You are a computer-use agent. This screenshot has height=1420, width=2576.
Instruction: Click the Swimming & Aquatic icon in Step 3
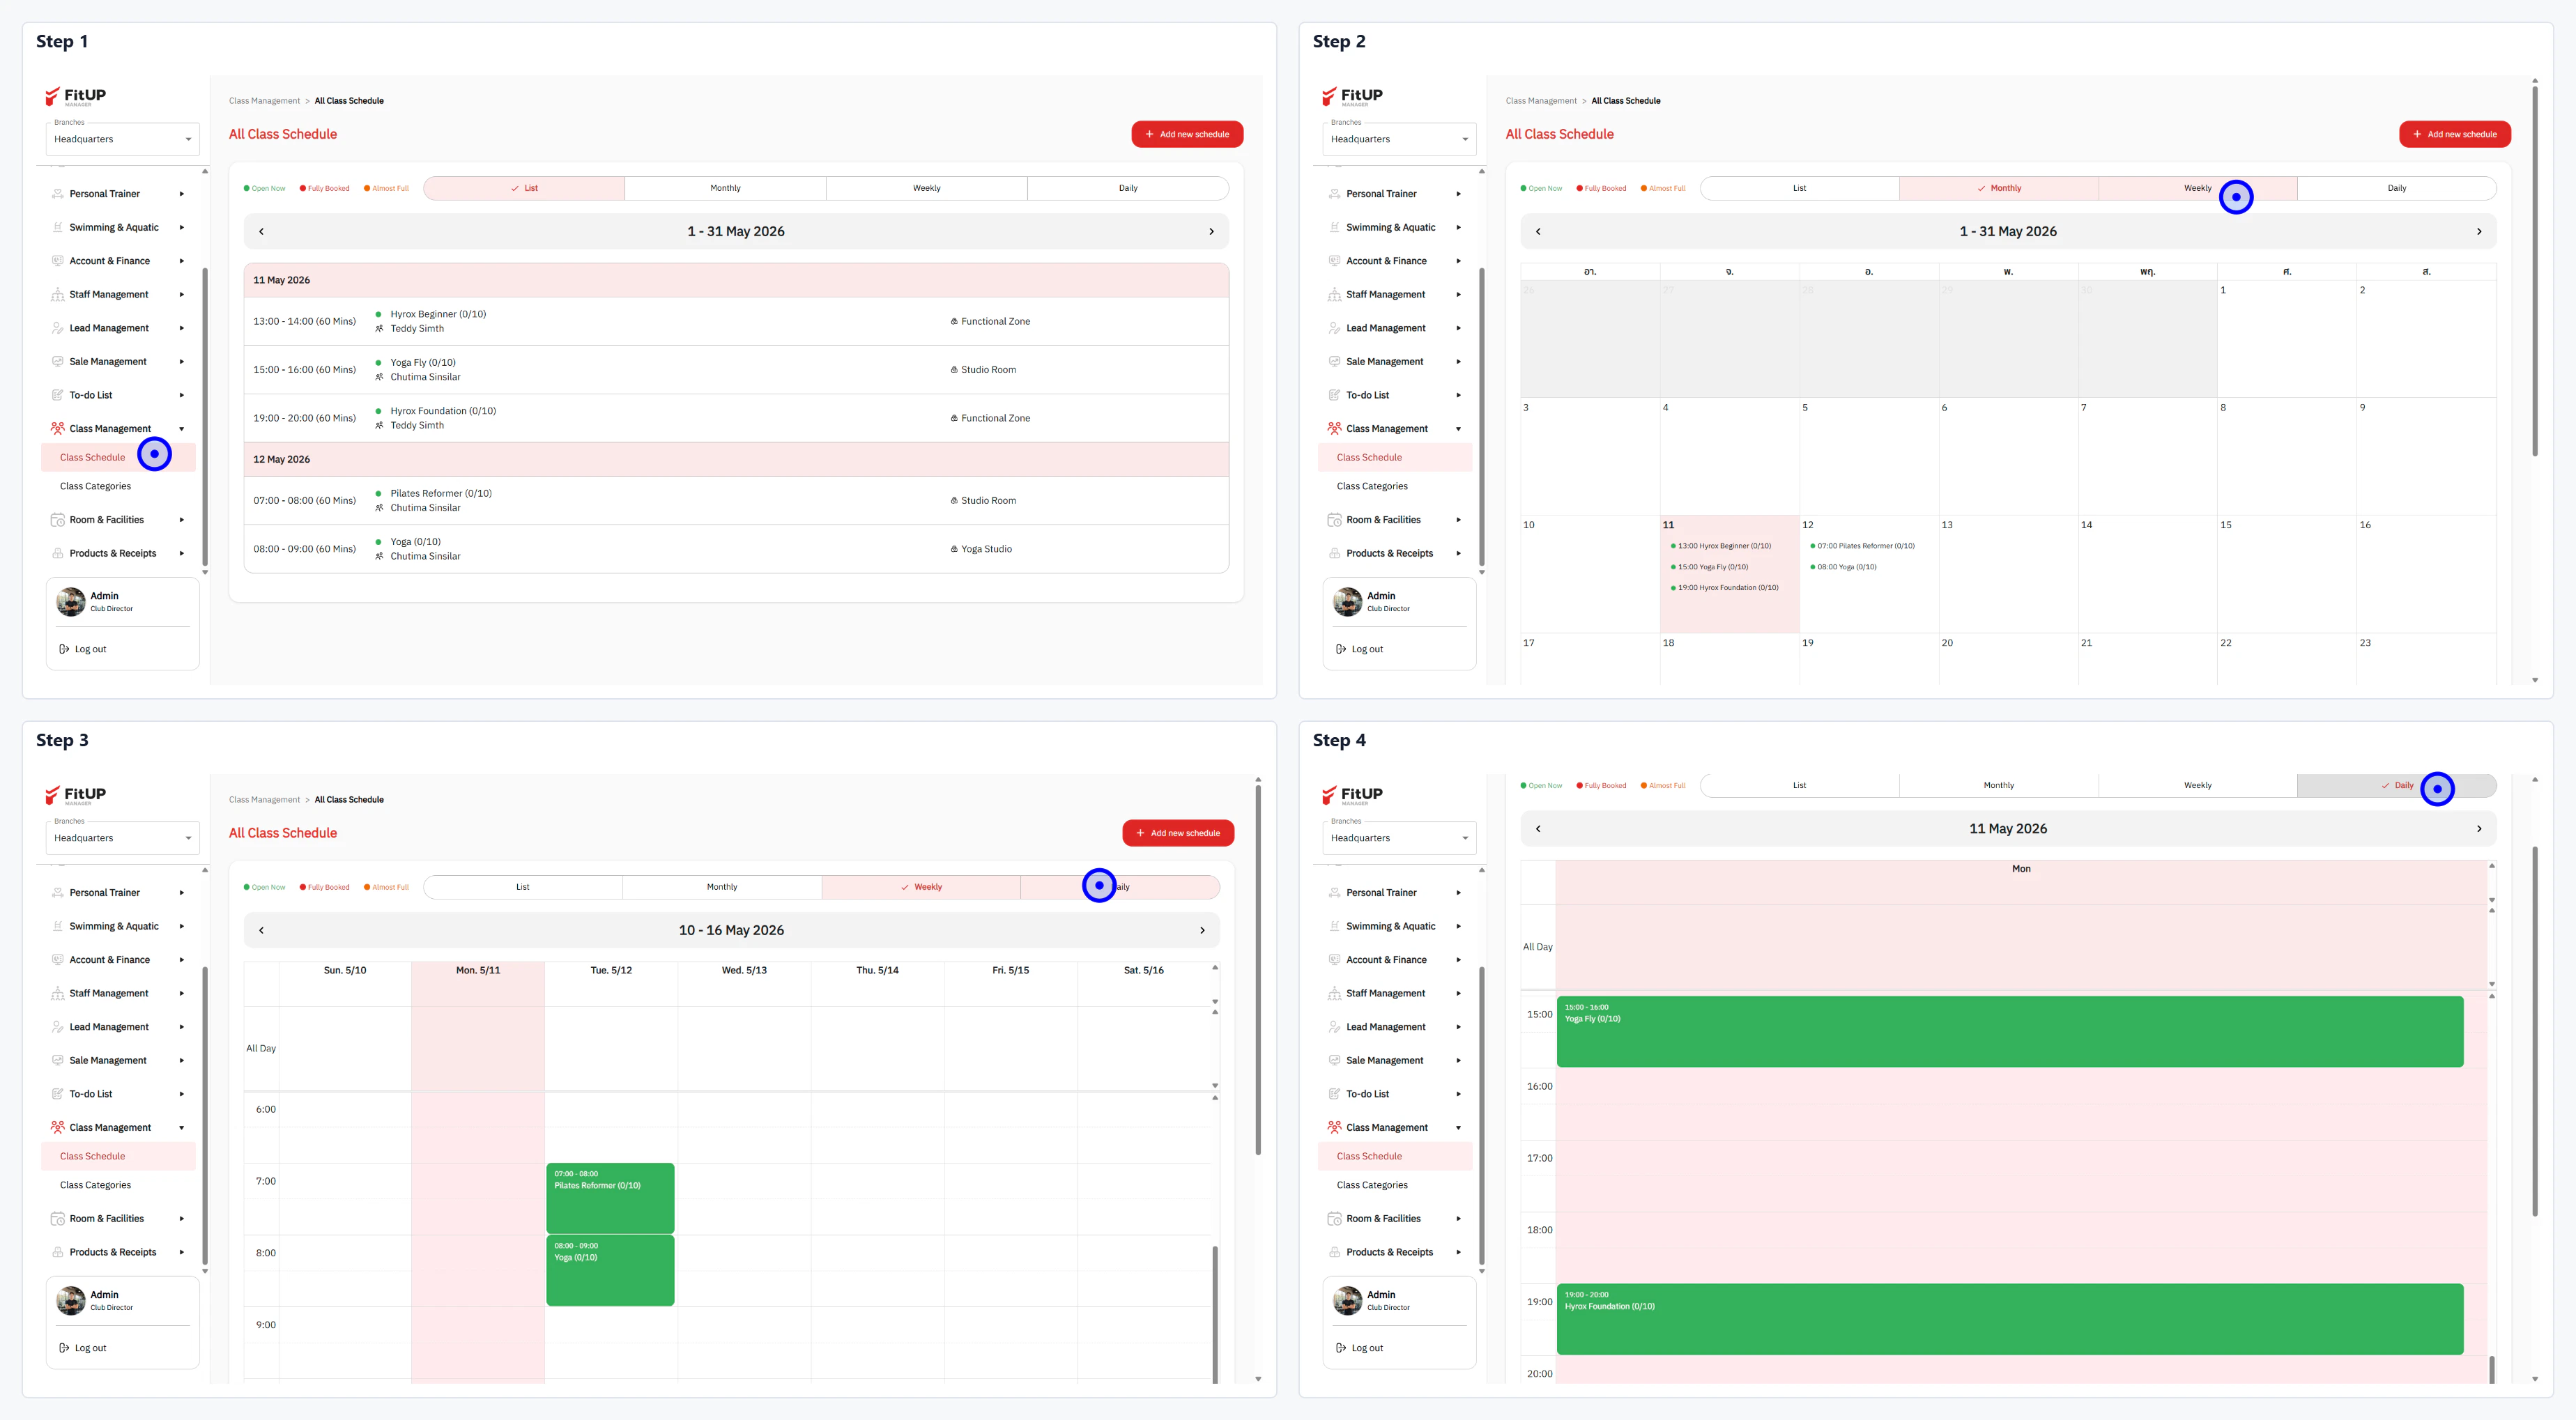click(x=58, y=926)
